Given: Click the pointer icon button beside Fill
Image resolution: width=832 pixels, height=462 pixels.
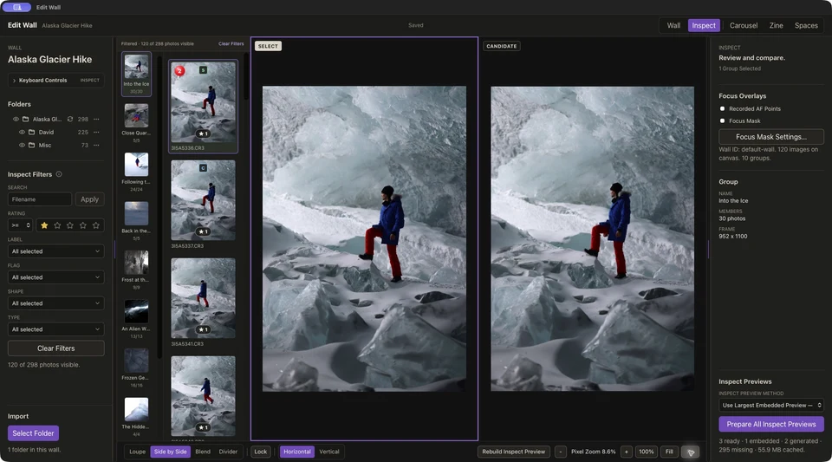Looking at the screenshot, I should coord(691,452).
